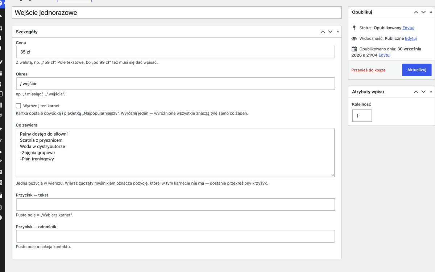
Task: Click Edytuj next to Status: Opublikowany
Action: 408,28
